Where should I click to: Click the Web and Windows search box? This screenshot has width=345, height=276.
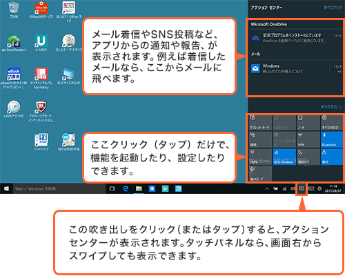[59, 189]
